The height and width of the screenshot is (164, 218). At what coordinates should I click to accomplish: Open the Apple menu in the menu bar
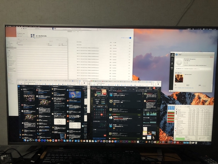tap(7, 26)
